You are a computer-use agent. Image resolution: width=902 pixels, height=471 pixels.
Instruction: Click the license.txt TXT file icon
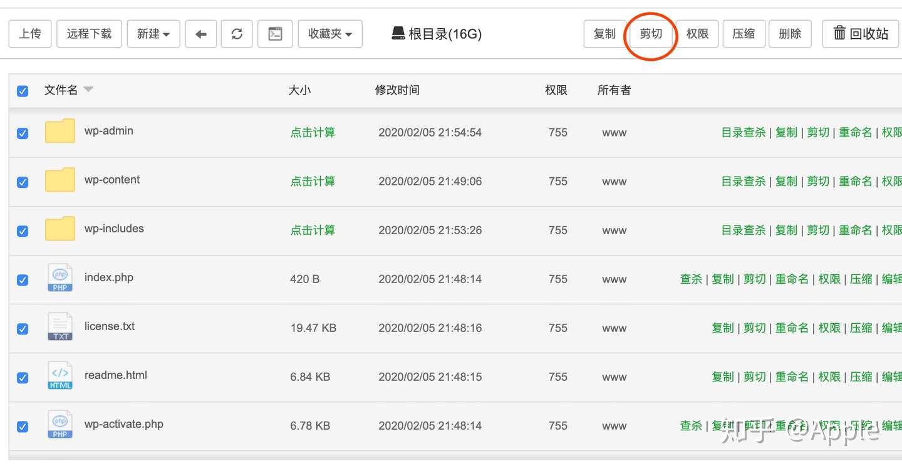point(60,326)
